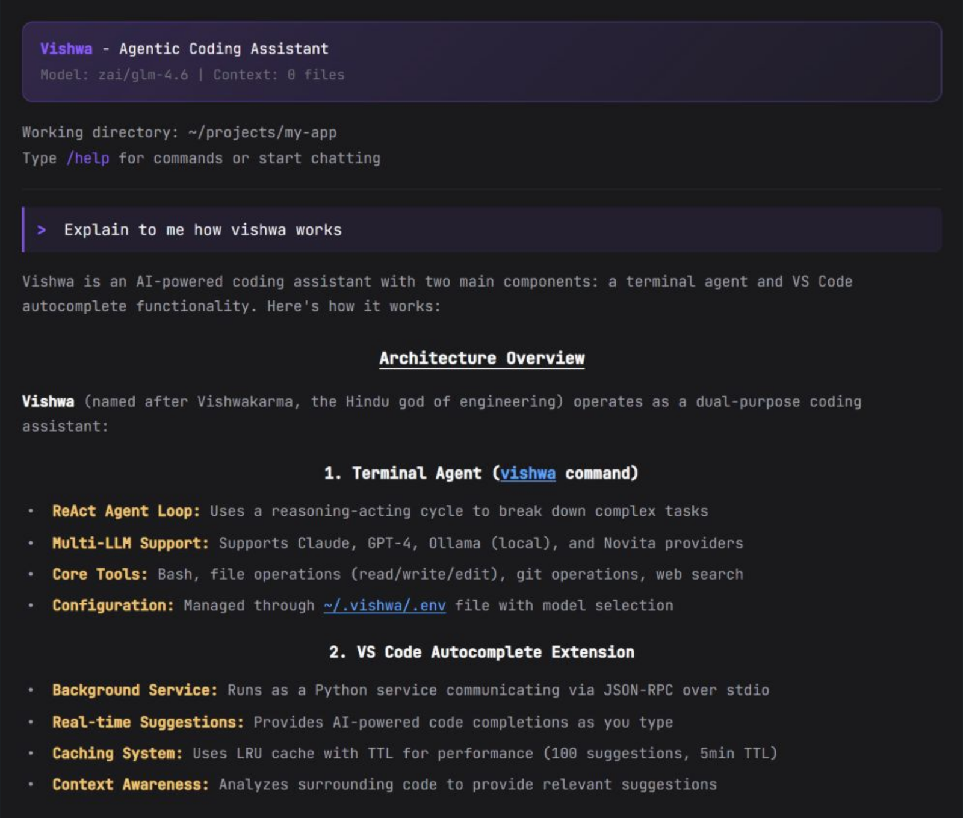Click the Configuration bullet label

coord(113,606)
